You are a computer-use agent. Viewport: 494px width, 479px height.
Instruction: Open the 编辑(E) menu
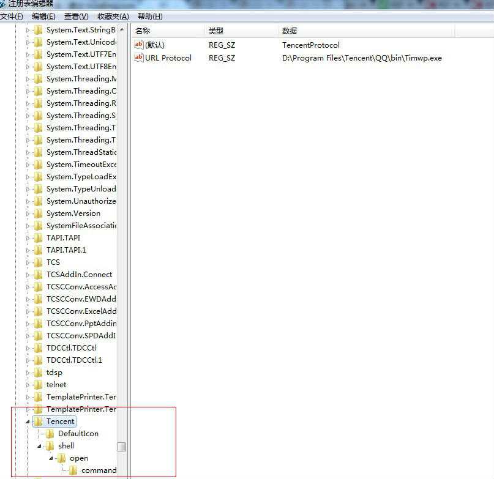click(x=43, y=17)
